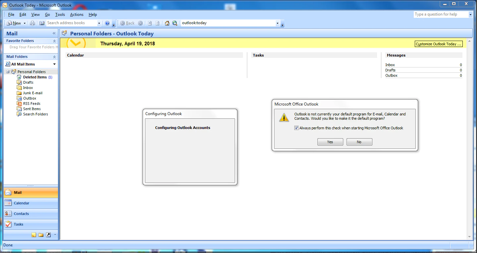Open the All Mail Items dropdown
The height and width of the screenshot is (253, 477).
(54, 64)
